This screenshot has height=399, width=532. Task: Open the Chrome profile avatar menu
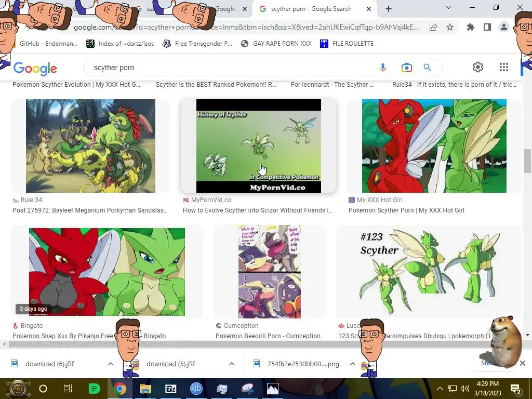click(x=504, y=27)
